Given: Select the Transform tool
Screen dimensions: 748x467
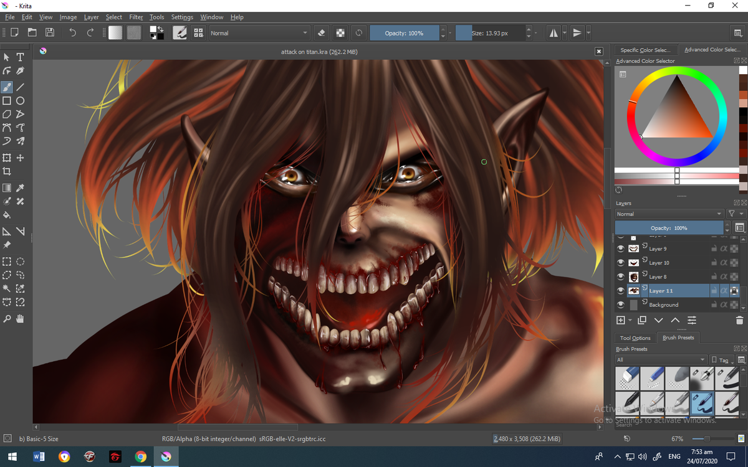Looking at the screenshot, I should 7,158.
